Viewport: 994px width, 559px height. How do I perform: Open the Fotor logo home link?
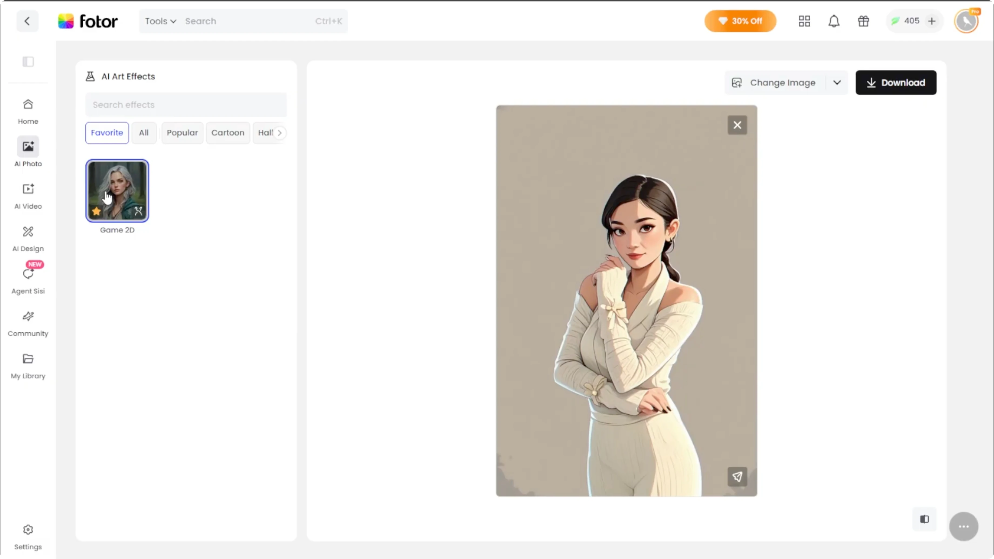tap(88, 21)
